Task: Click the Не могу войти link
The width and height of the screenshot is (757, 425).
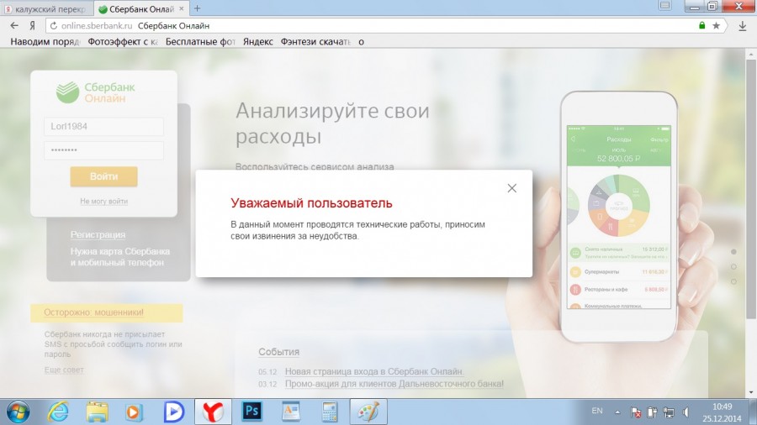Action: click(x=103, y=202)
